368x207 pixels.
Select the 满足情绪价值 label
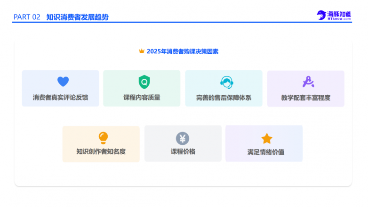[x=265, y=152]
